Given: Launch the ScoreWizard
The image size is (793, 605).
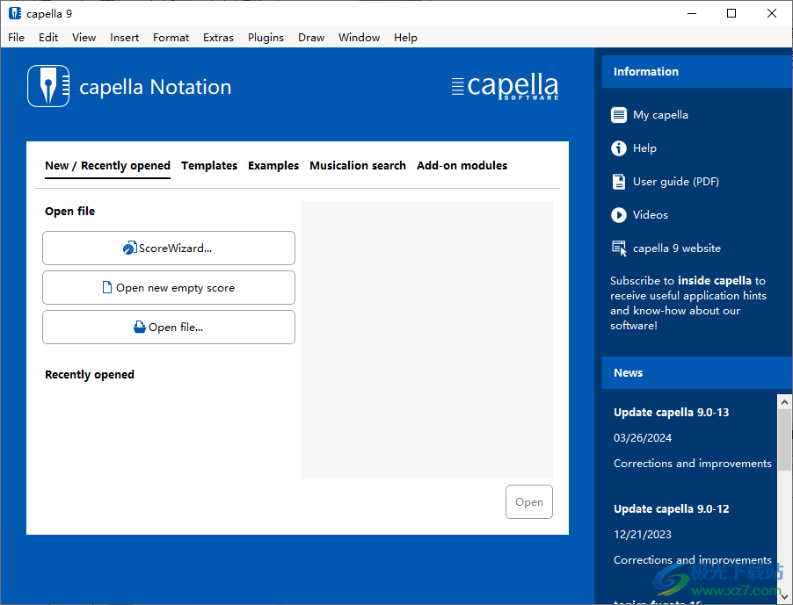Looking at the screenshot, I should pyautogui.click(x=169, y=248).
